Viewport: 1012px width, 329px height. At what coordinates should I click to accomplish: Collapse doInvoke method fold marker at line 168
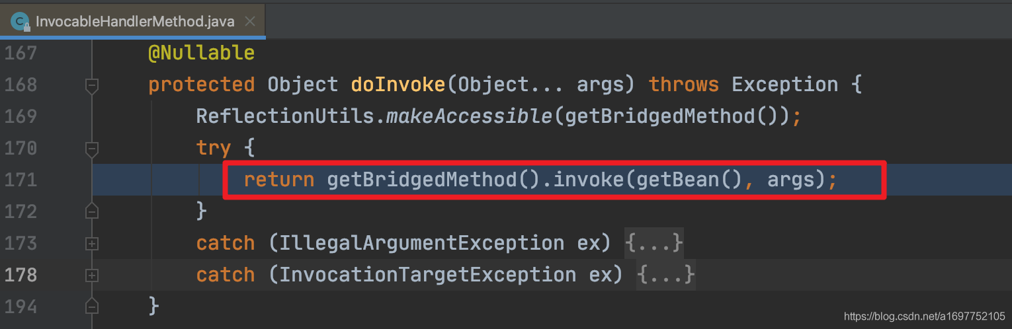[x=92, y=85]
